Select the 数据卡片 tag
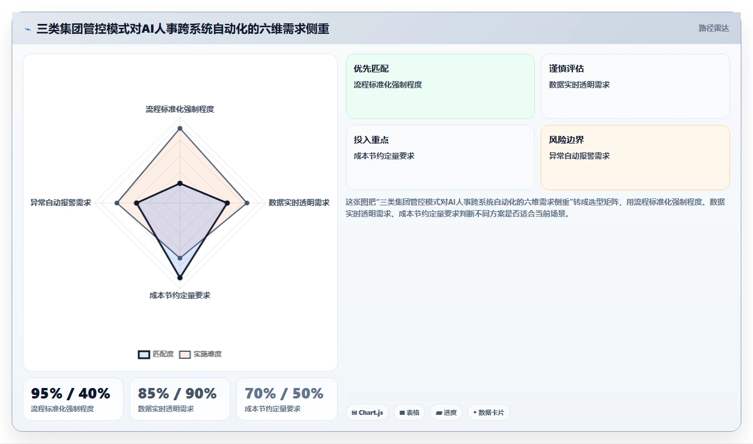753x444 pixels. 489,412
